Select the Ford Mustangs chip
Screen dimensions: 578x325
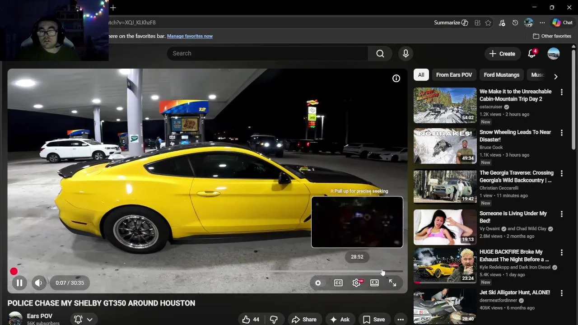coord(501,75)
